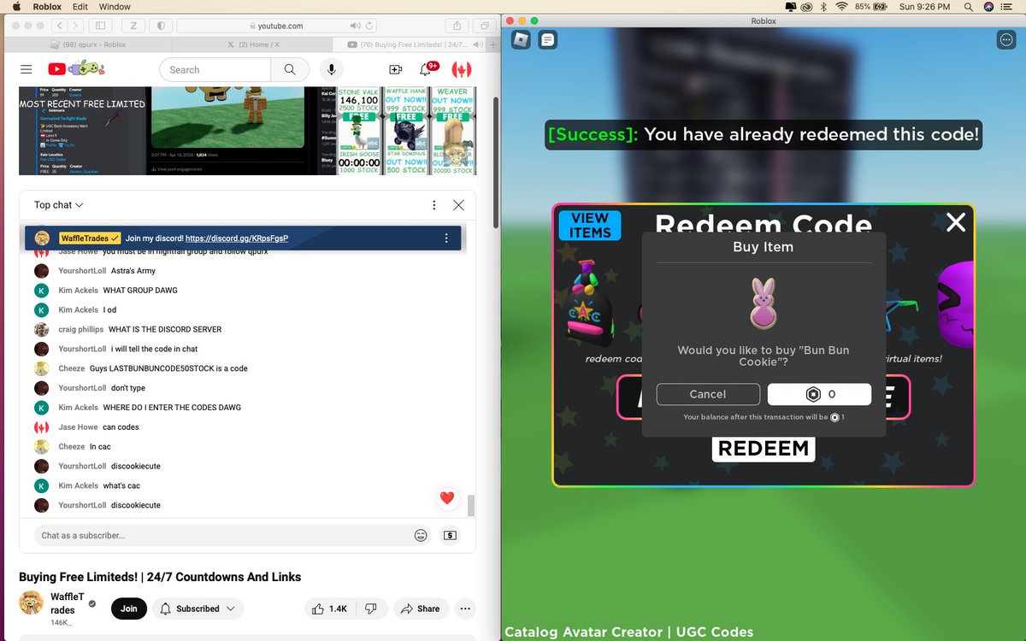Cancel the Bun Bun Cookie purchase
This screenshot has height=641, width=1026.
point(708,394)
